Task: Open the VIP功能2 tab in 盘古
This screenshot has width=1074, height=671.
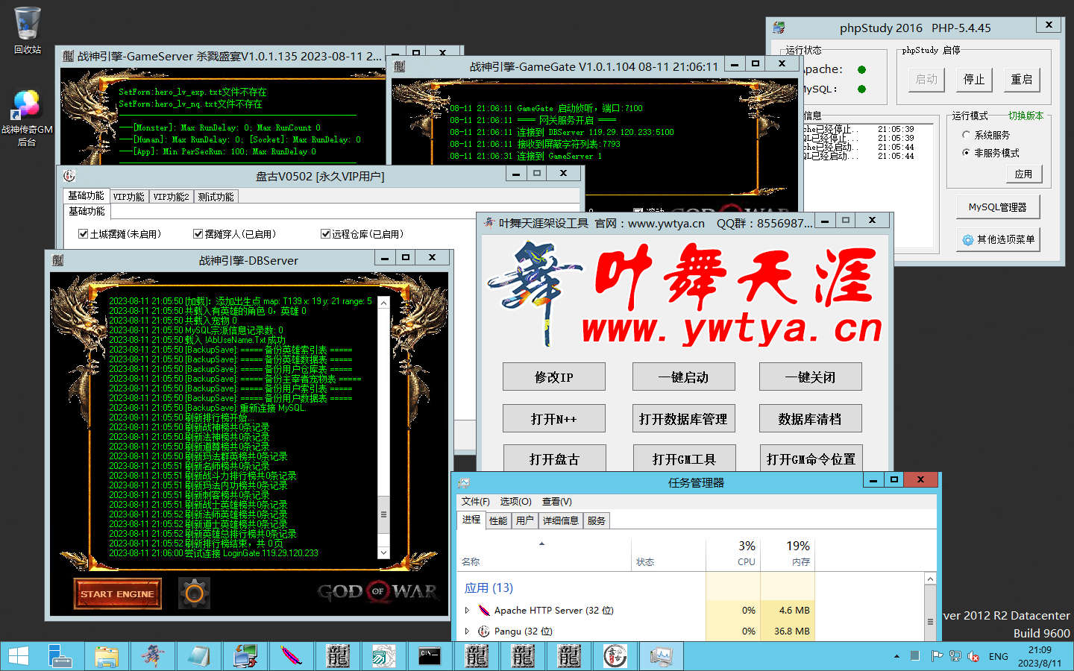Action: point(171,197)
